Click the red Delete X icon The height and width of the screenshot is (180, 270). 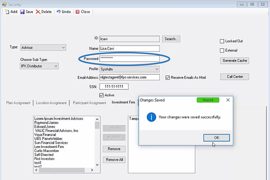click(x=38, y=12)
